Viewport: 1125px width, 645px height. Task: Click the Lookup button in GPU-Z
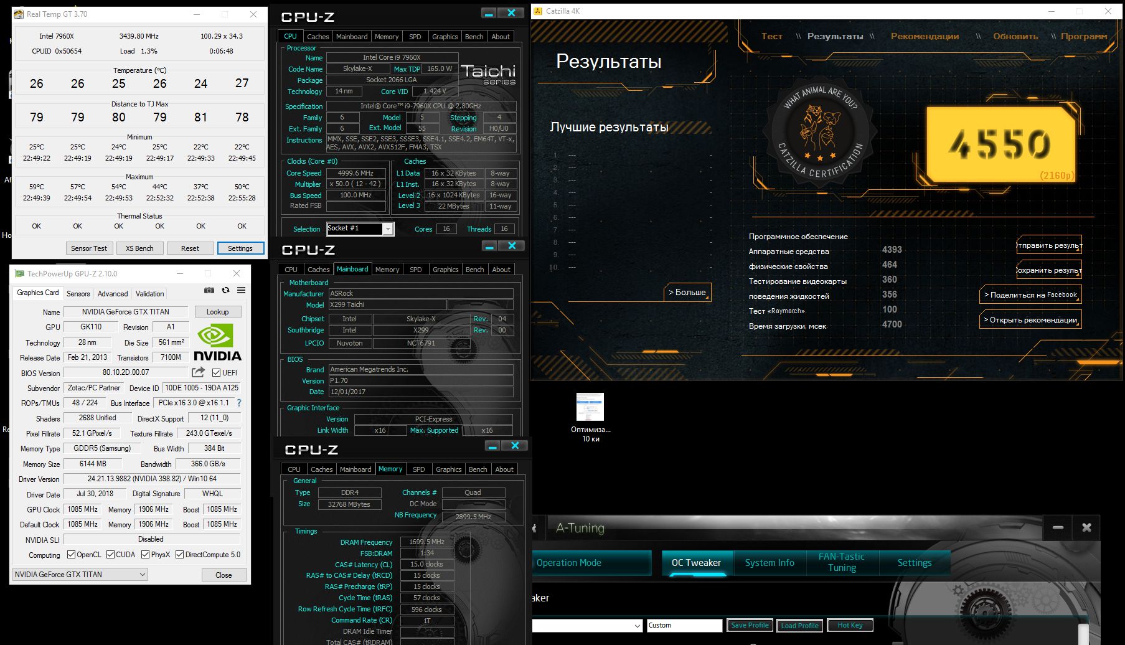pos(217,312)
